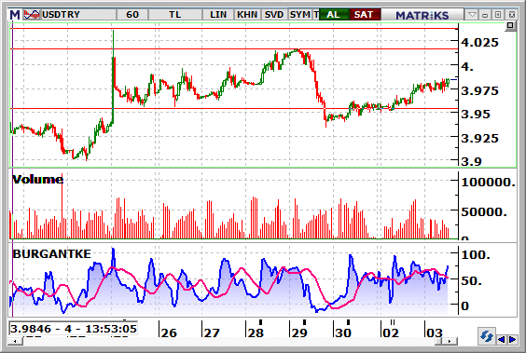Click the blue left arrow icon
This screenshot has width=526, height=353.
[x=502, y=340]
